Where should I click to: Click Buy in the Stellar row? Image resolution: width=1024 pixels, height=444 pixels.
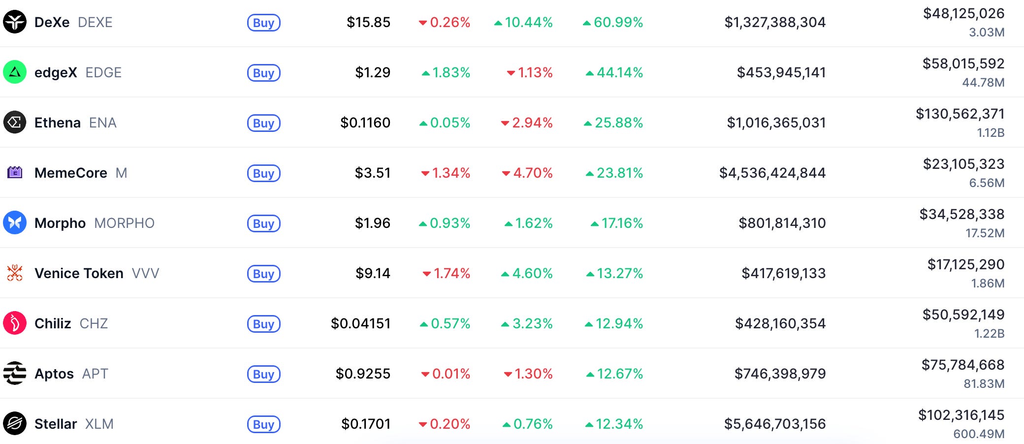point(264,424)
